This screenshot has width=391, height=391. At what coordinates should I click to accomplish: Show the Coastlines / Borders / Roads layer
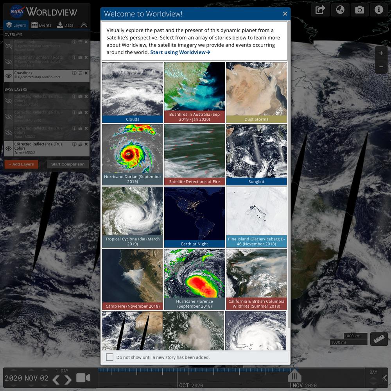click(x=9, y=62)
